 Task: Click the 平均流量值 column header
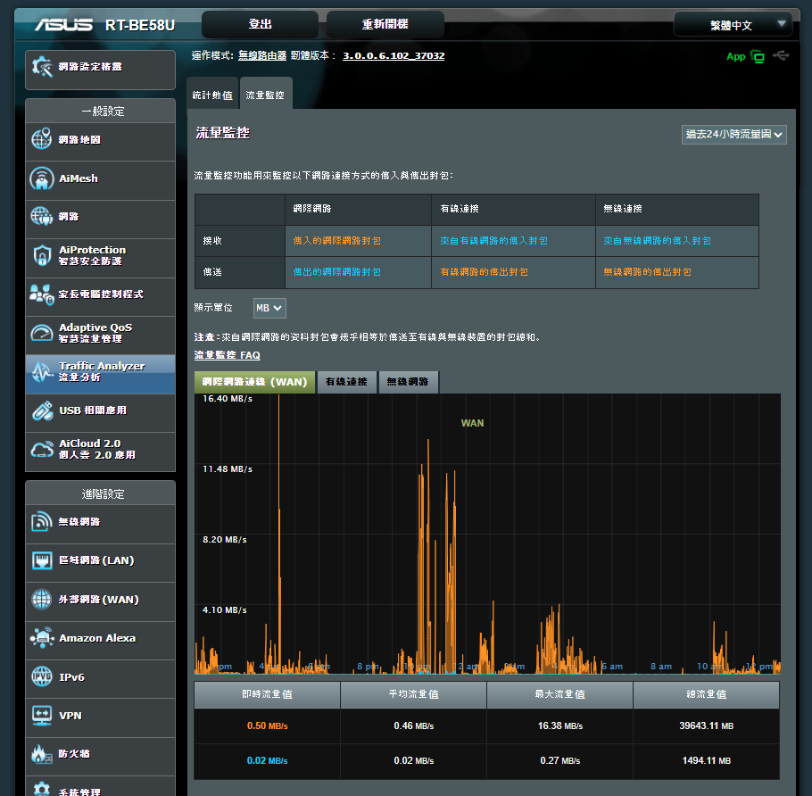[414, 694]
